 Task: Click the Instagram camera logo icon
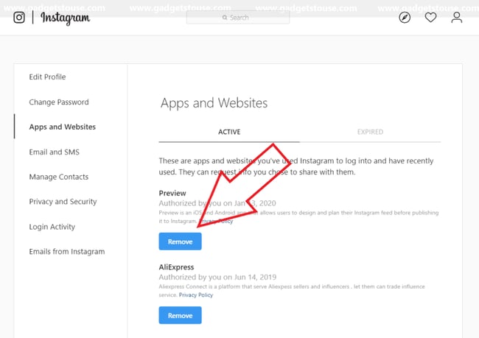20,18
